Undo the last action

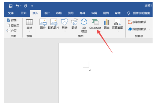[x=17, y=6]
